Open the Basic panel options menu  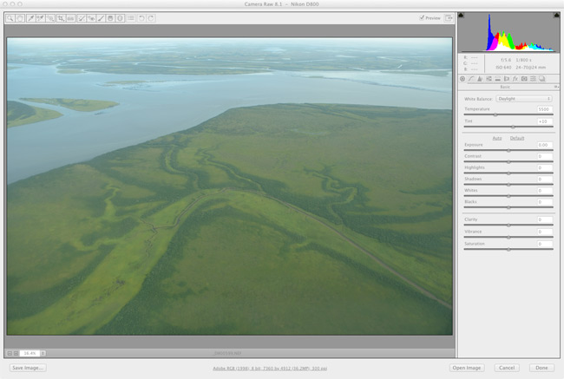pos(556,87)
